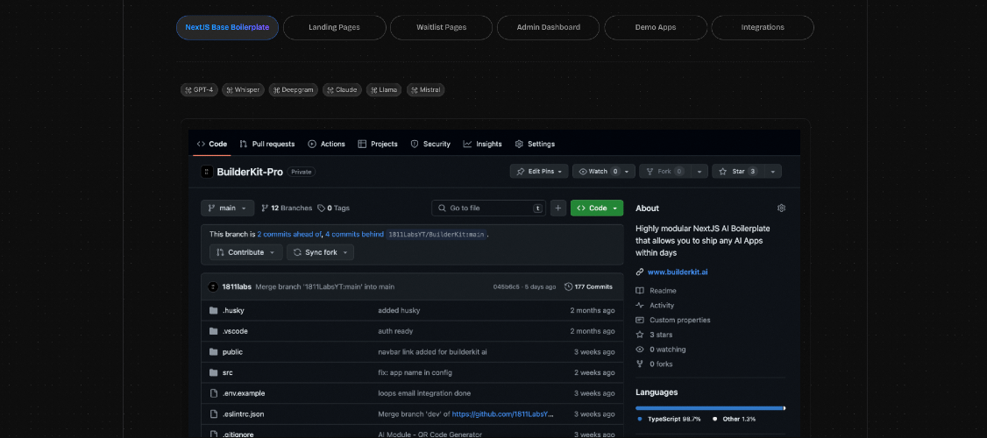Expand the arrow next to Star
Image resolution: width=987 pixels, height=438 pixels.
click(772, 171)
